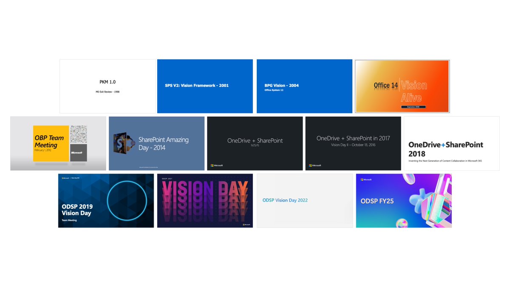Open the ODSP FY25 slide
Image resolution: width=510 pixels, height=287 pixels.
coord(404,200)
